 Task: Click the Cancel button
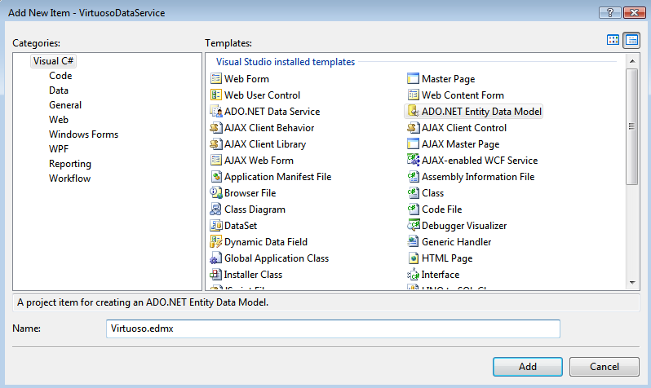coord(604,367)
